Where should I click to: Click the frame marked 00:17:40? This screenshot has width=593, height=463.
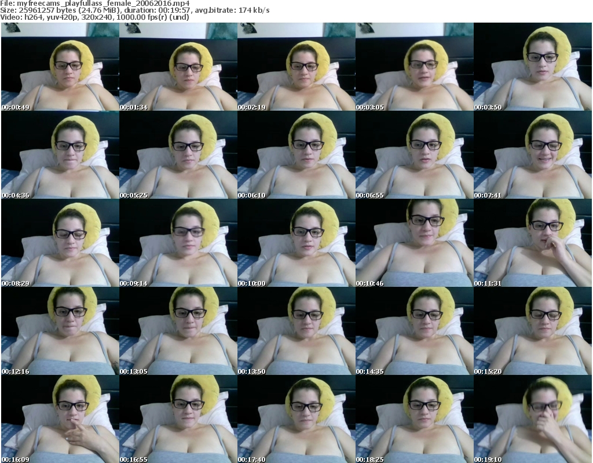(296, 419)
